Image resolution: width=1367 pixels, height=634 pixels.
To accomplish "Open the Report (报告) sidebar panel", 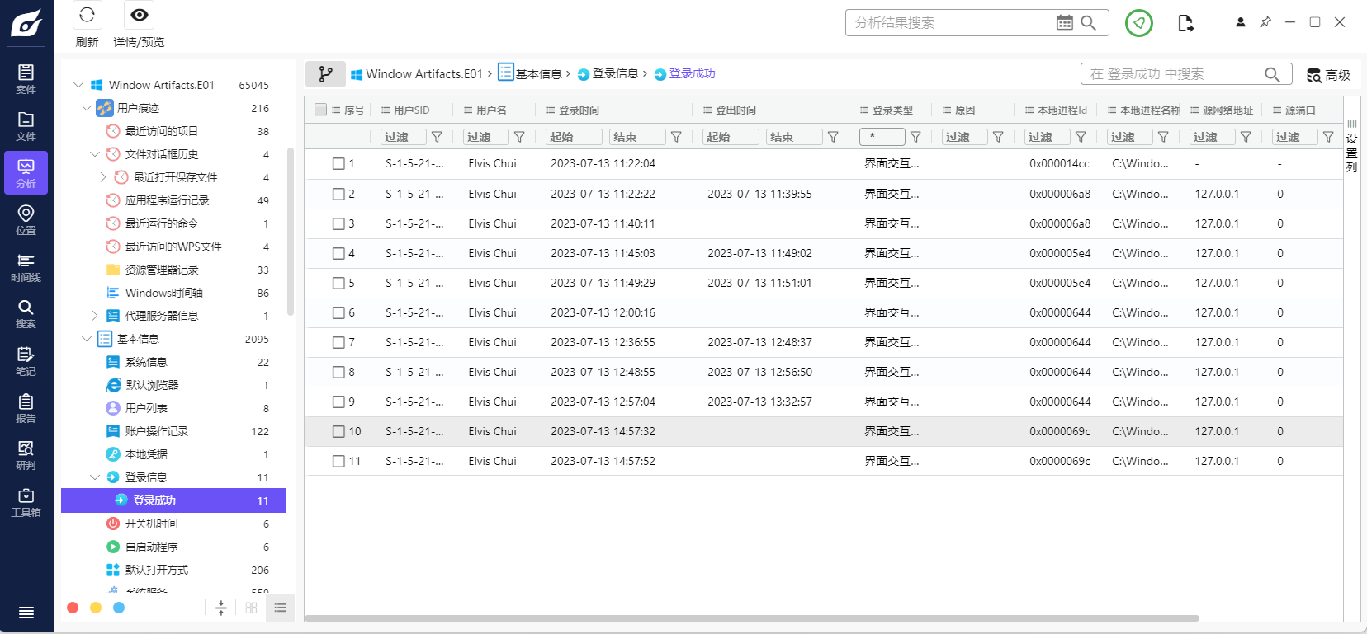I will (x=26, y=408).
